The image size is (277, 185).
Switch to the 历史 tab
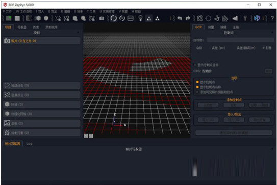(36, 27)
